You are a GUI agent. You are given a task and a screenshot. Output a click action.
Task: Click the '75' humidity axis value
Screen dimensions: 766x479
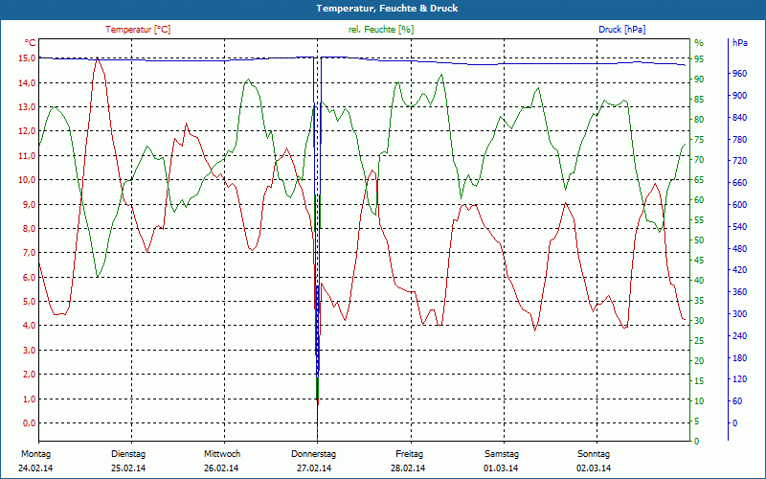coord(699,139)
